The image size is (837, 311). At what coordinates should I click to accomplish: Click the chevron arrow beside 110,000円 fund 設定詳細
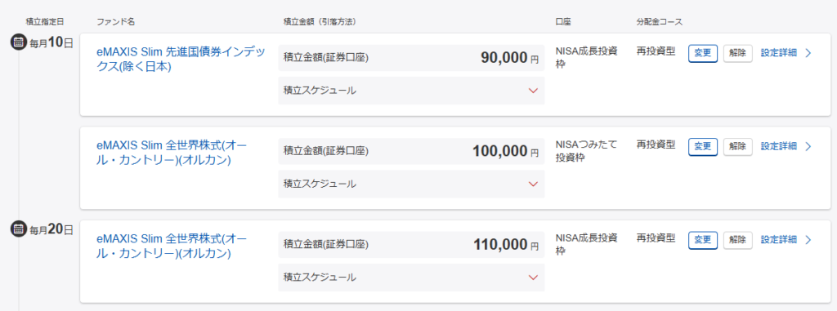pos(808,240)
